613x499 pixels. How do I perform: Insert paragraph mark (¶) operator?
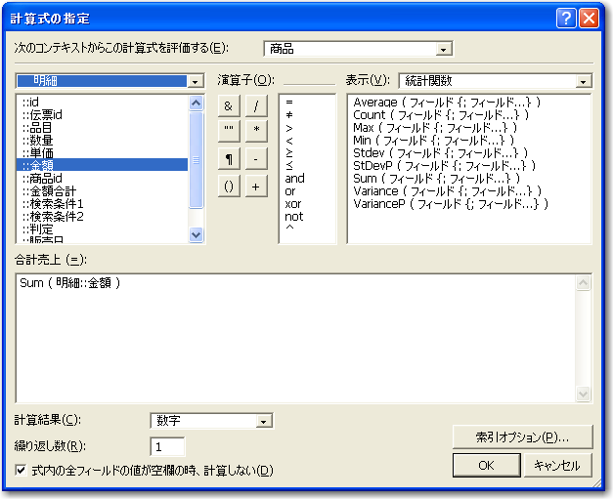(228, 159)
